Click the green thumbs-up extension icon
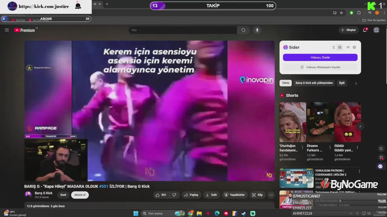The width and height of the screenshot is (387, 217). pyautogui.click(x=351, y=13)
